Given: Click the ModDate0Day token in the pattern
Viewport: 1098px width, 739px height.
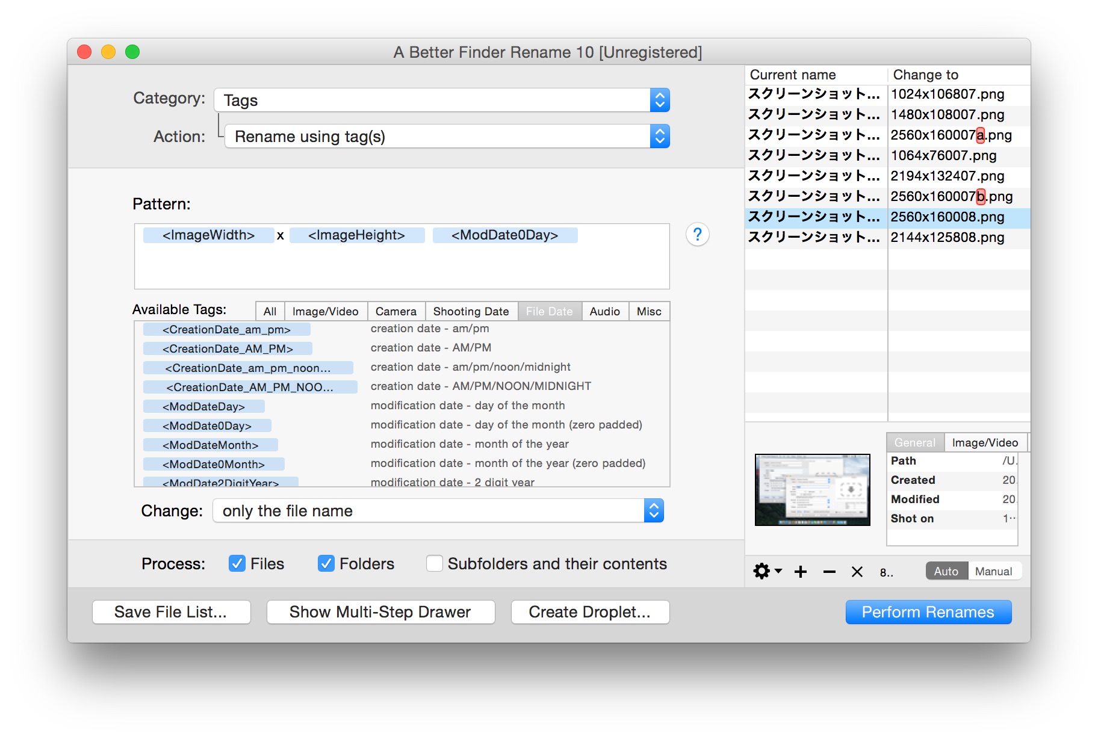Looking at the screenshot, I should [505, 235].
